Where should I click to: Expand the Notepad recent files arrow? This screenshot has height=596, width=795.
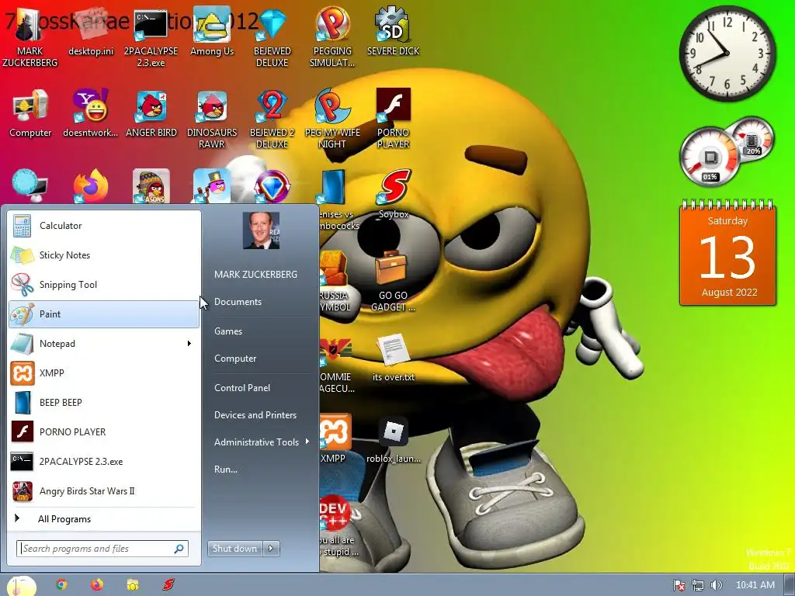point(189,344)
